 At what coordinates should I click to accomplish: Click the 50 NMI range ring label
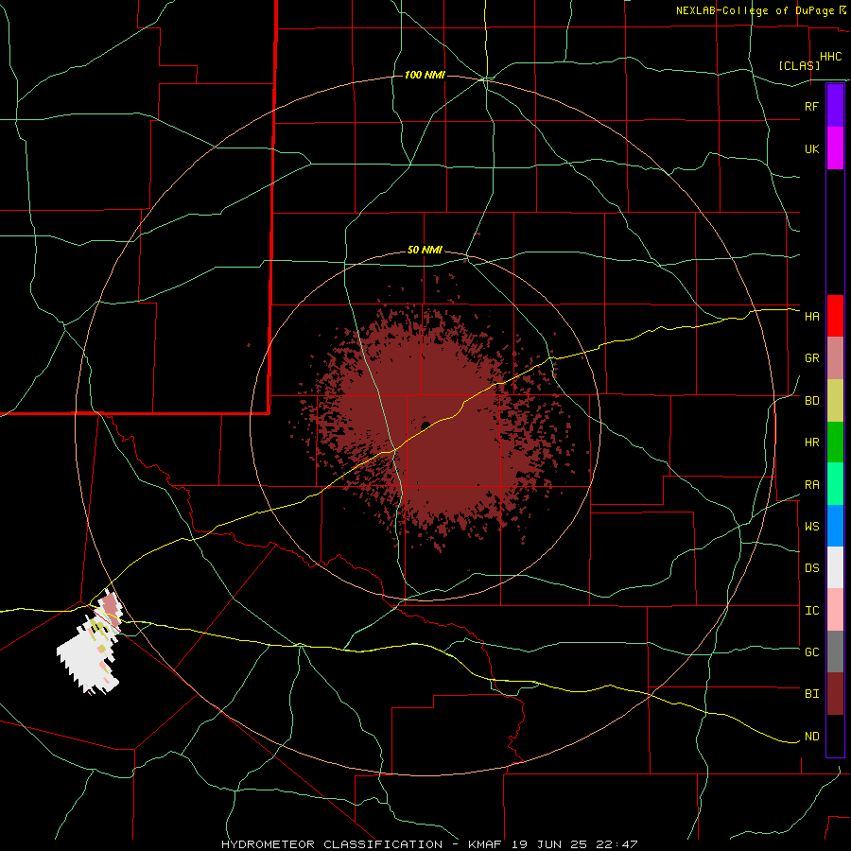pos(425,251)
